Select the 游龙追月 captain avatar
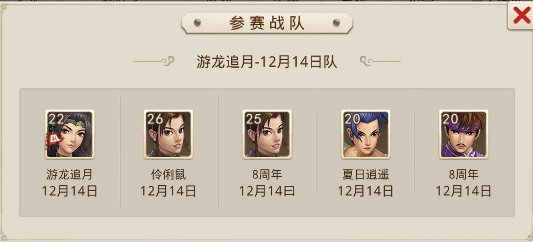 (x=70, y=134)
